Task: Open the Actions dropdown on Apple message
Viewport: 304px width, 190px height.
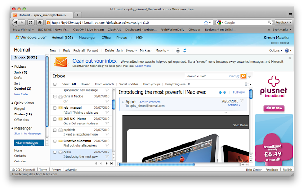Action: [x=234, y=105]
